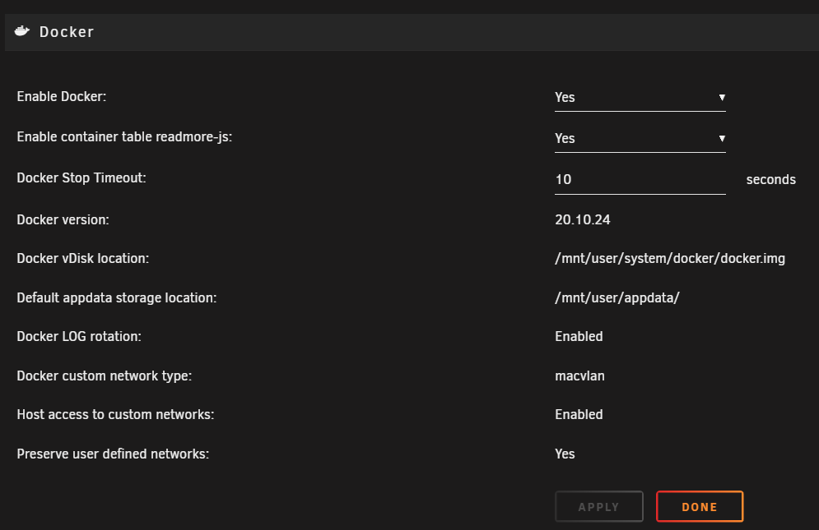Click the Default appdata storage location label
Image resolution: width=819 pixels, height=530 pixels.
[117, 297]
